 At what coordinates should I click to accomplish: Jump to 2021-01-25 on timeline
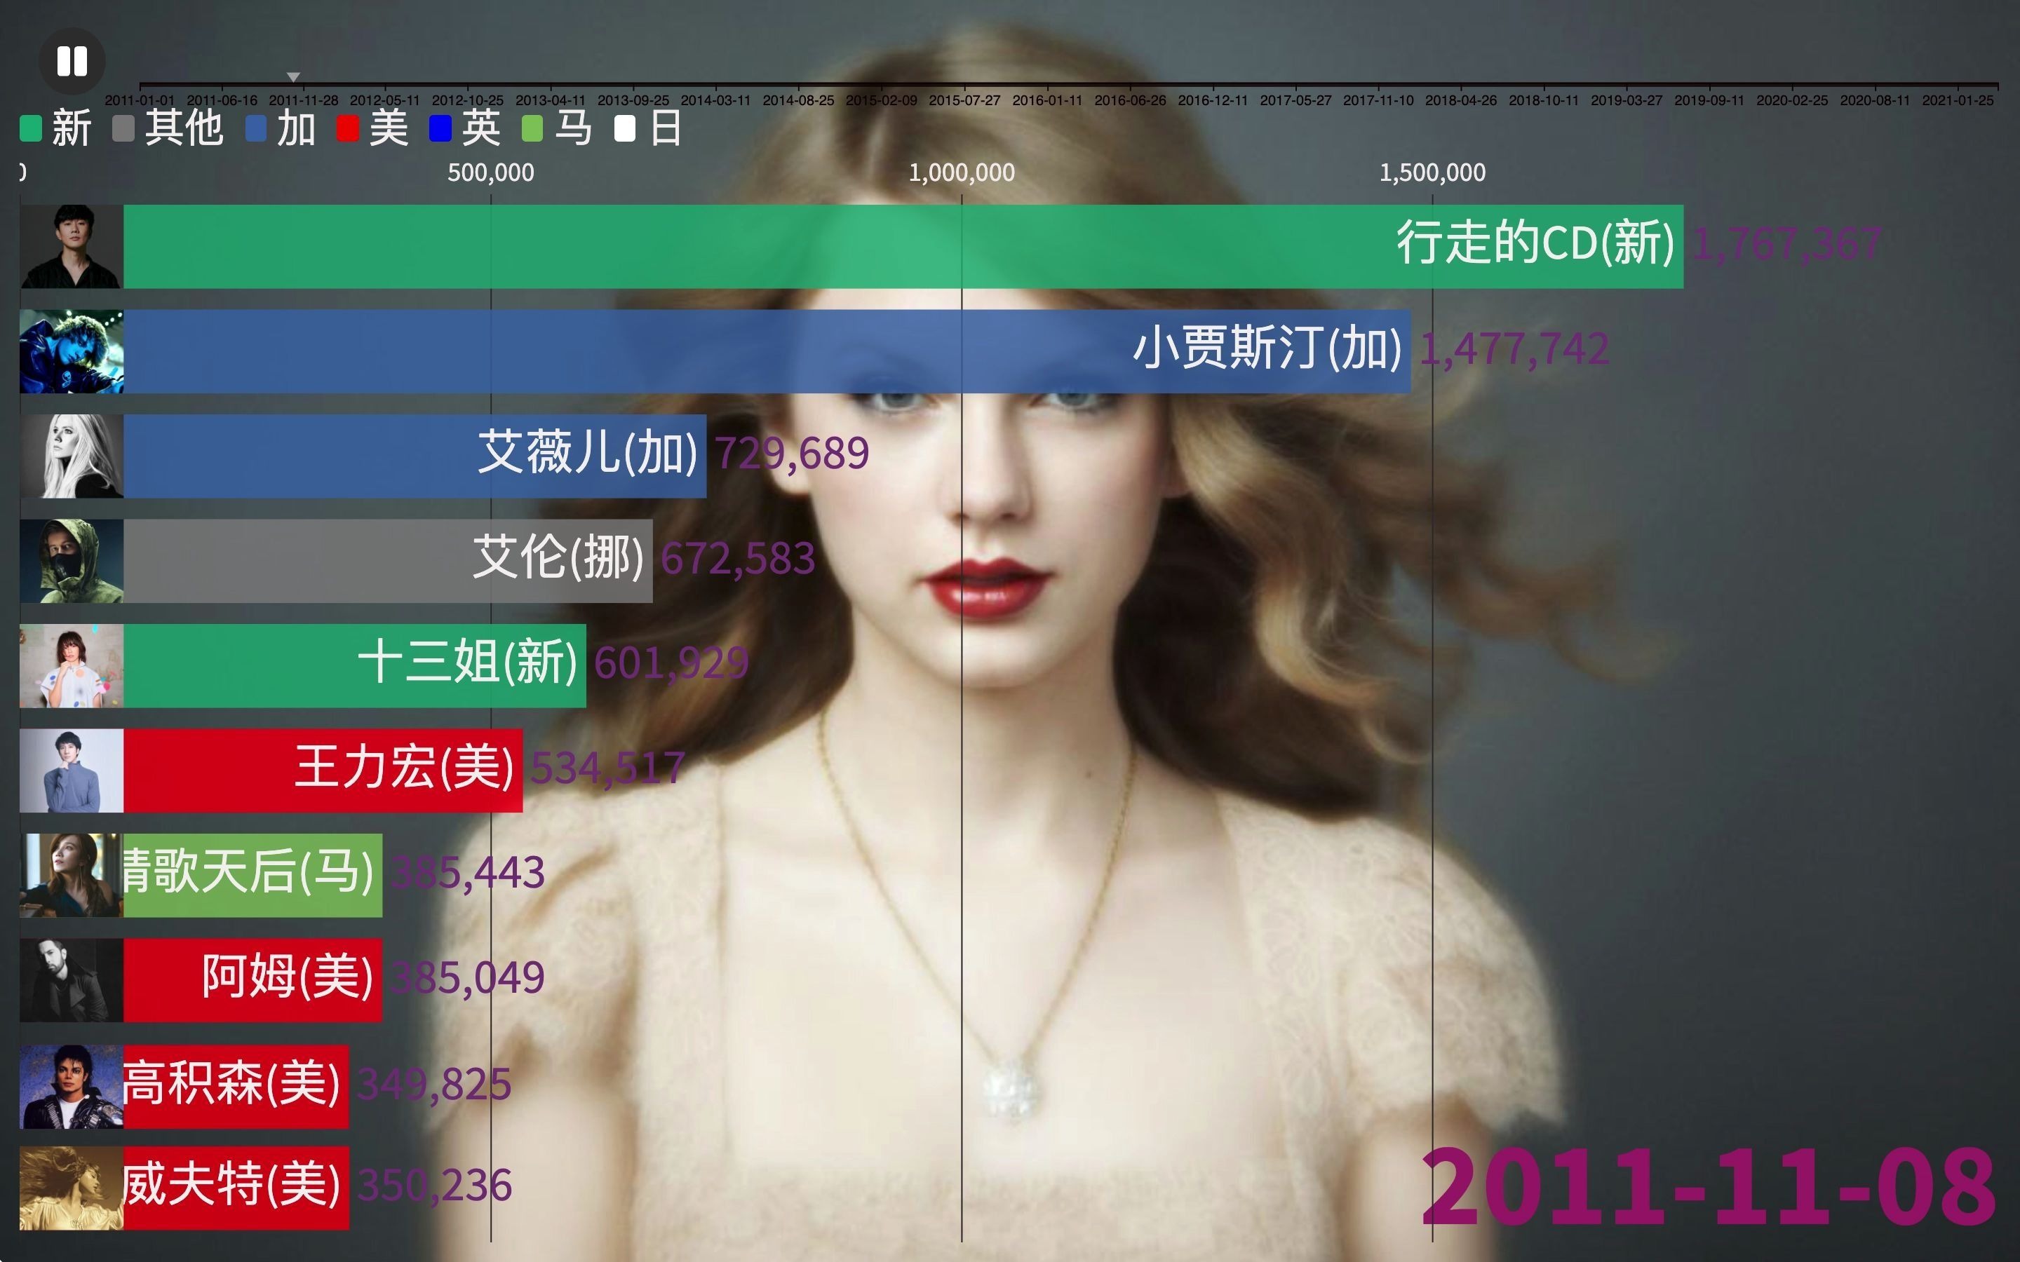click(1958, 100)
